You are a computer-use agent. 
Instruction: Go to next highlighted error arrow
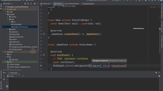point(159,7)
